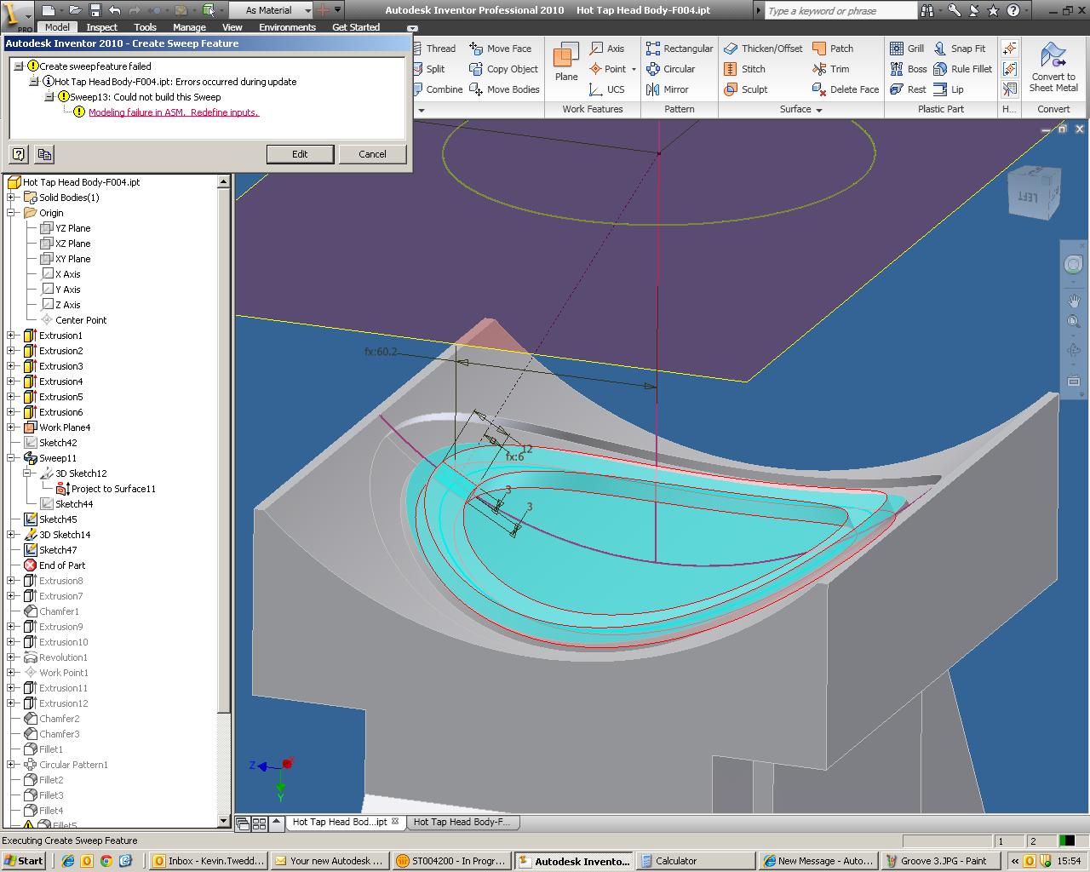Select the Thicken/Offset tool
Screen dimensions: 1090x872
click(x=763, y=49)
